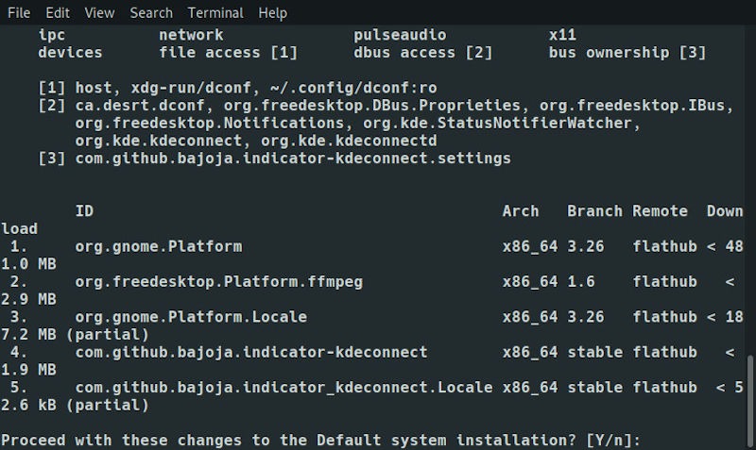Open the Help menu
The width and height of the screenshot is (756, 450).
pyautogui.click(x=272, y=13)
